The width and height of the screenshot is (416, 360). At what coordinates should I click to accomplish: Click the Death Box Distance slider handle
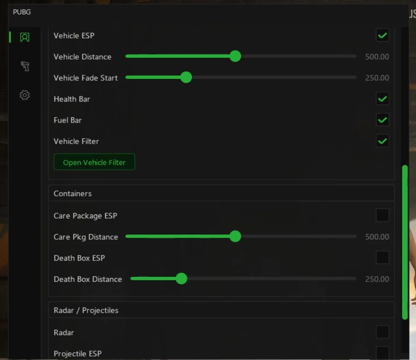[182, 279]
